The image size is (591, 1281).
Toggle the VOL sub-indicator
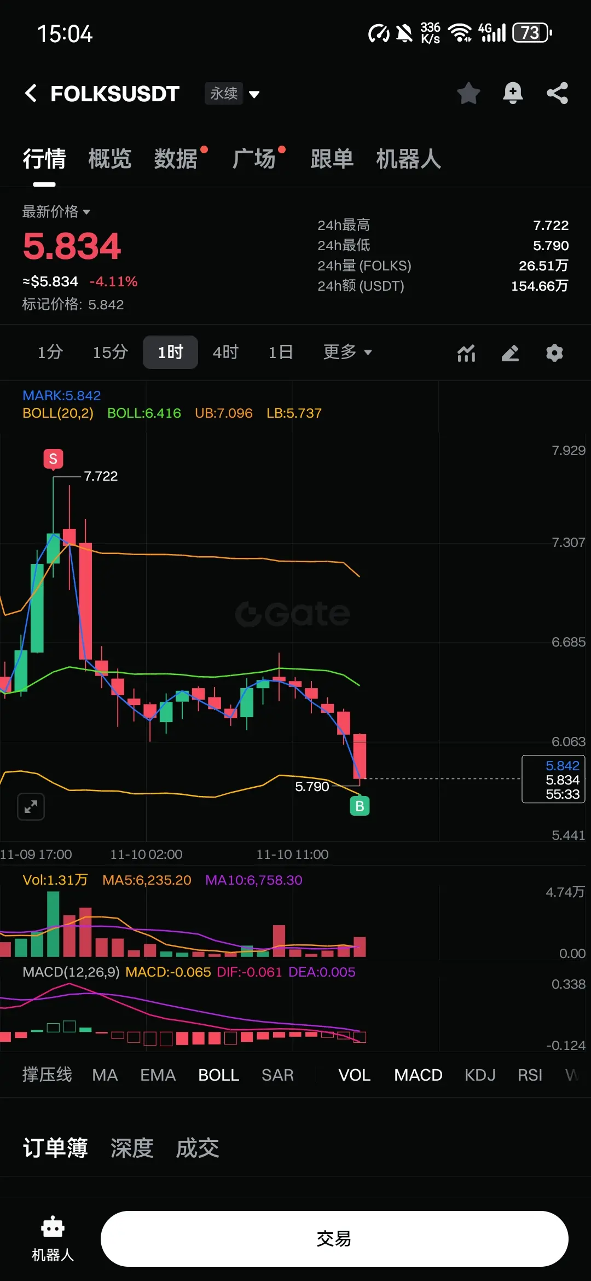(355, 1075)
